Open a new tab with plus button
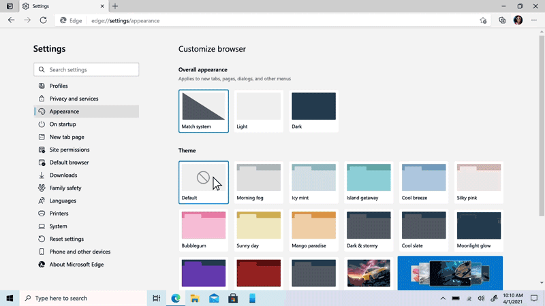The image size is (545, 306). tap(115, 6)
